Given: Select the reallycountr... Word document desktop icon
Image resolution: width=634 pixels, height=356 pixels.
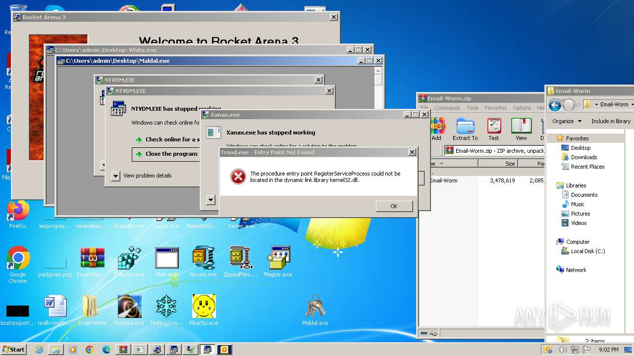Looking at the screenshot, I should tap(55, 311).
